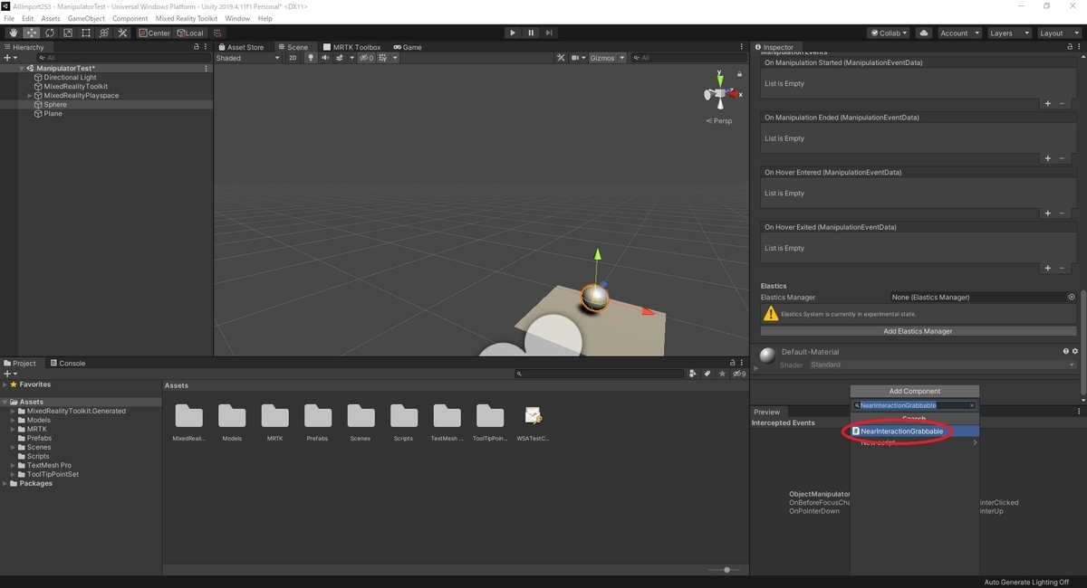Viewport: 1087px width, 588px height.
Task: Step one frame forward
Action: [x=549, y=33]
